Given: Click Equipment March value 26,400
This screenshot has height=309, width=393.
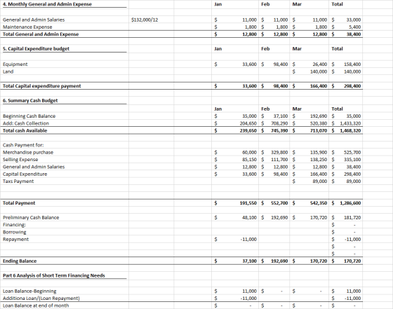Looking at the screenshot, I should coord(320,64).
